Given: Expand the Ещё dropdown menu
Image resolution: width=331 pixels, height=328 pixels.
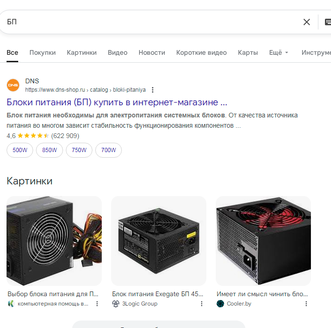Looking at the screenshot, I should click(279, 52).
